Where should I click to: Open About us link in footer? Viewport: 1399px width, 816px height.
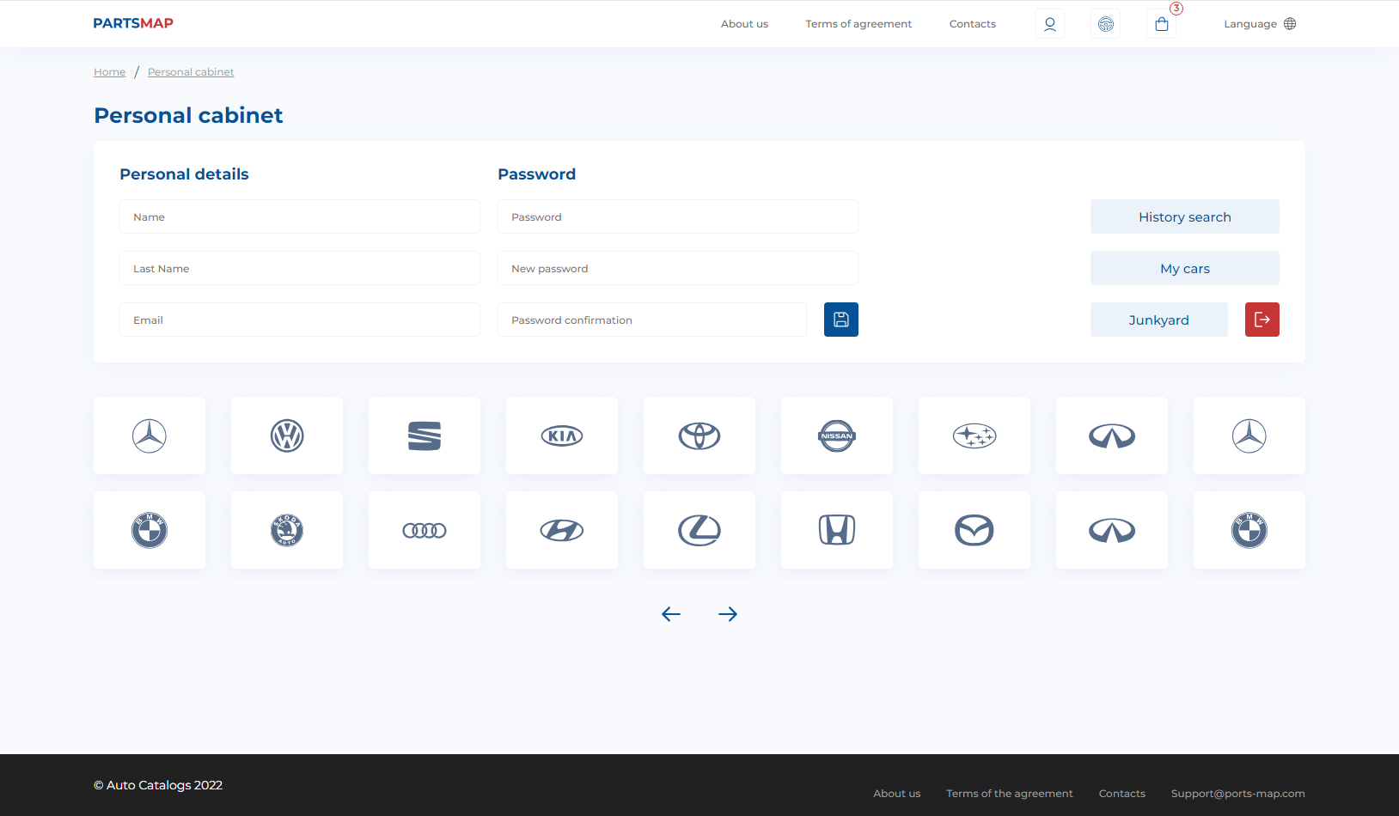(x=897, y=794)
